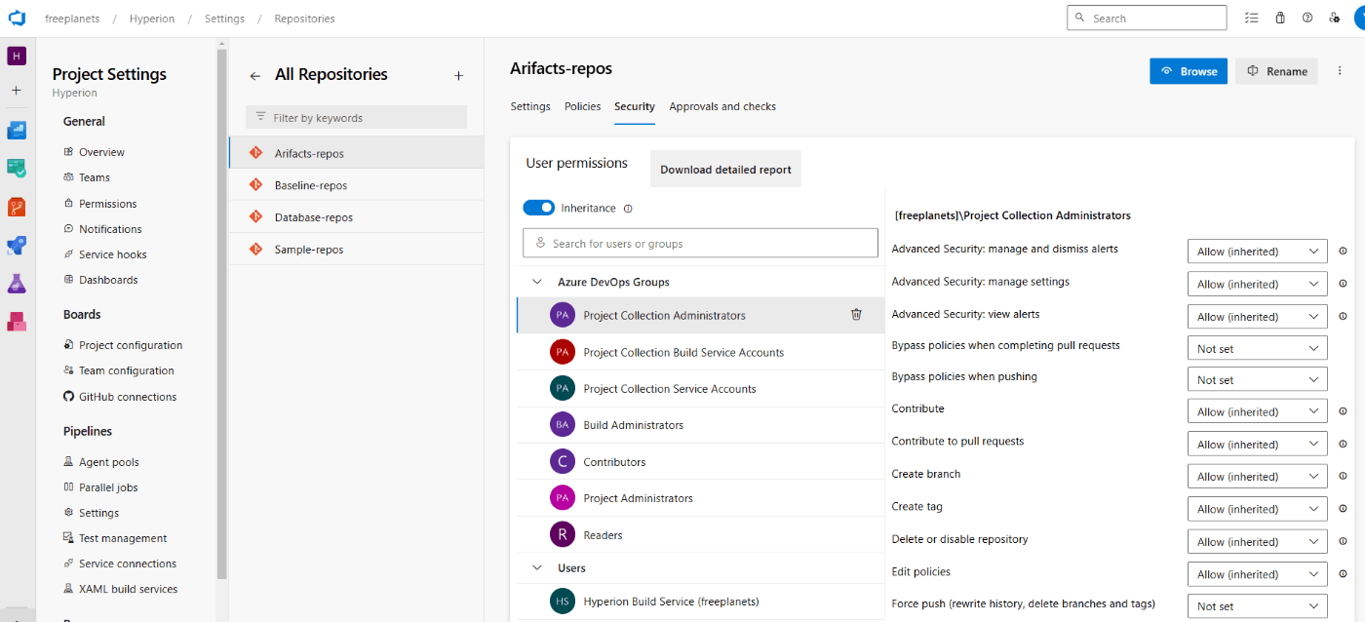Open Agent pools settings
The height and width of the screenshot is (622, 1365).
point(108,462)
